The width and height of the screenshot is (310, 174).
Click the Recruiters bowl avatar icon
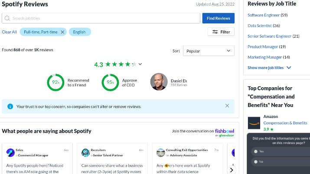coord(85,153)
